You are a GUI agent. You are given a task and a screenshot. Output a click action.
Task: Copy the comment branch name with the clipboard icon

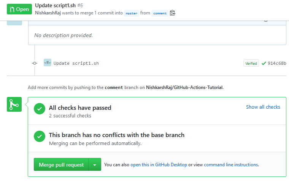172,13
